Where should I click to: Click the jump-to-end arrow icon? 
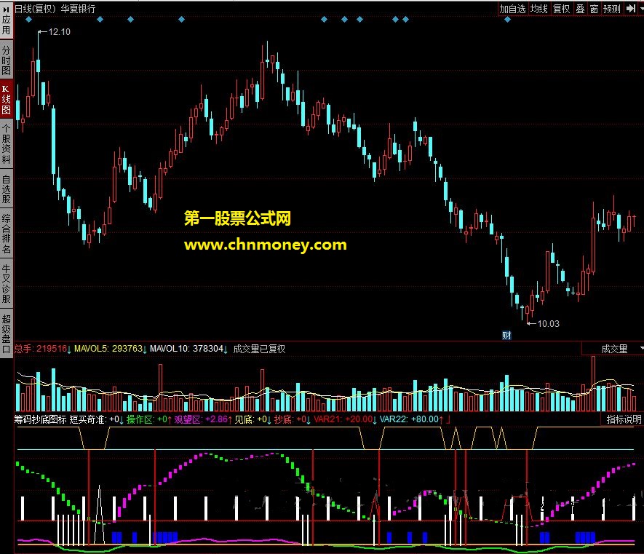pos(630,9)
